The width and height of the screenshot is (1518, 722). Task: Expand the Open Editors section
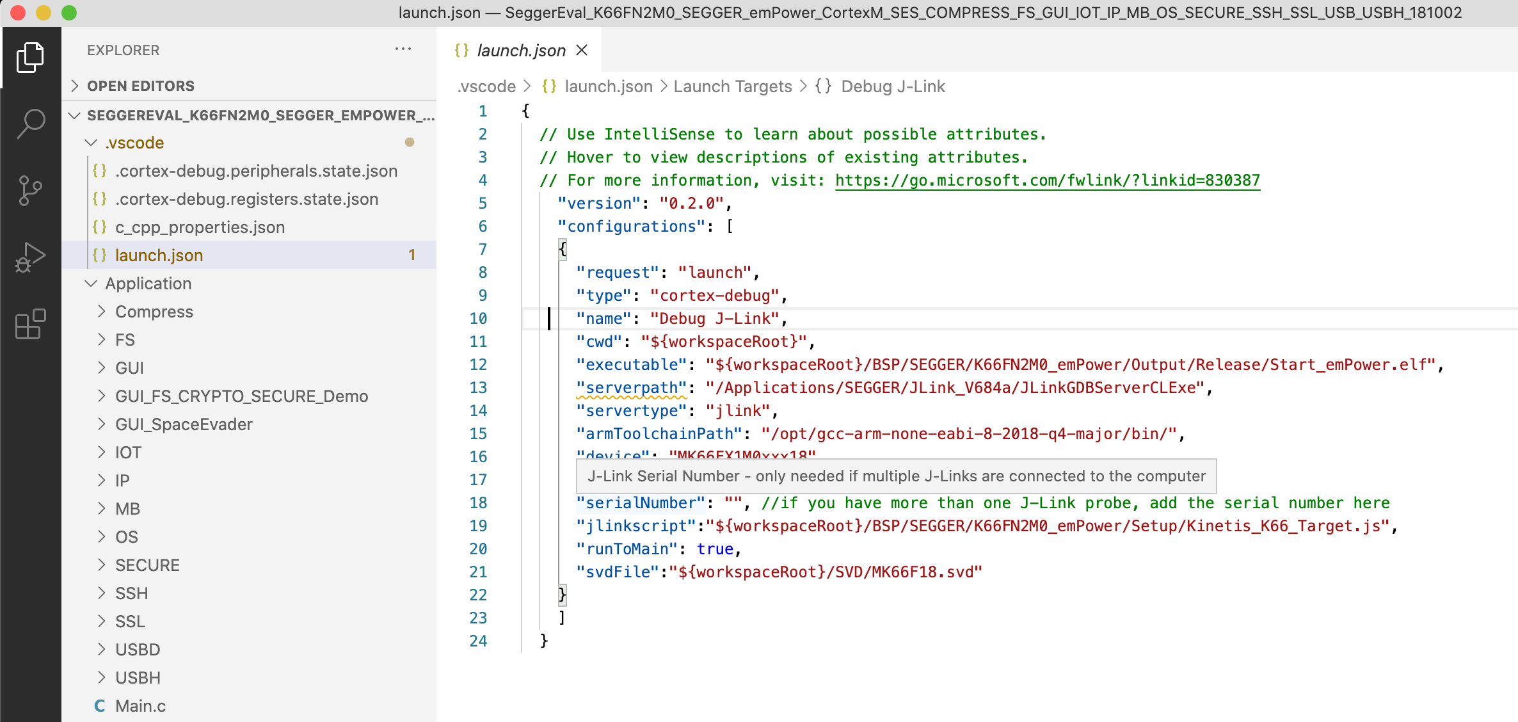tap(75, 86)
